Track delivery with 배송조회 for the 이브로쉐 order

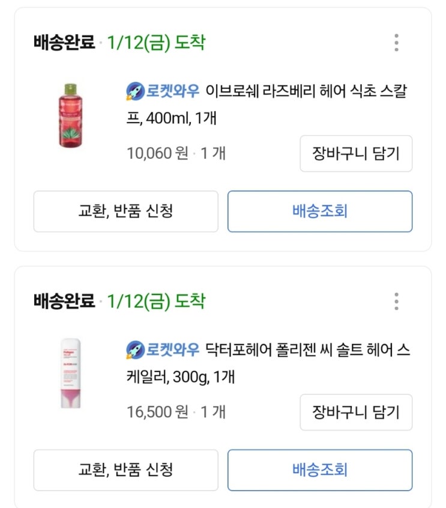coord(320,212)
